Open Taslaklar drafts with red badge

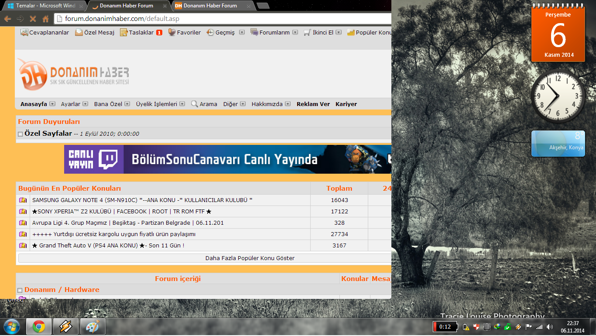pyautogui.click(x=141, y=32)
